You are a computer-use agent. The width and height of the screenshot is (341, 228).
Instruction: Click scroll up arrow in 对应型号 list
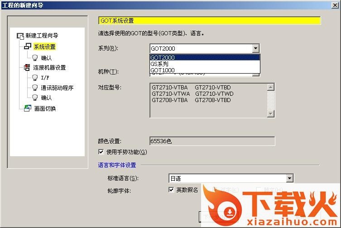[270, 87]
